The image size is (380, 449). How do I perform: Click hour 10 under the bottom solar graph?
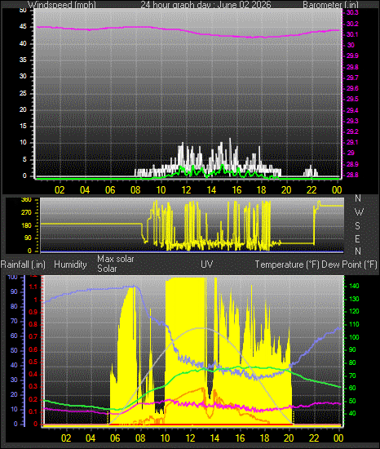pos(165,438)
